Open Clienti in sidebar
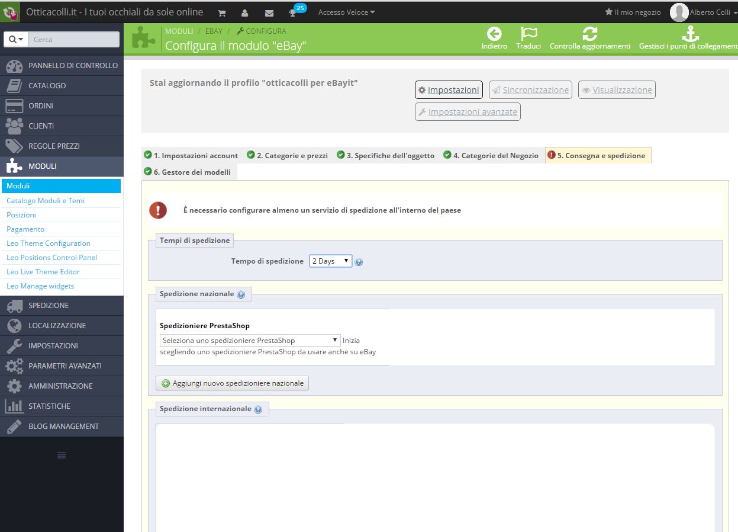The width and height of the screenshot is (738, 532). (62, 126)
